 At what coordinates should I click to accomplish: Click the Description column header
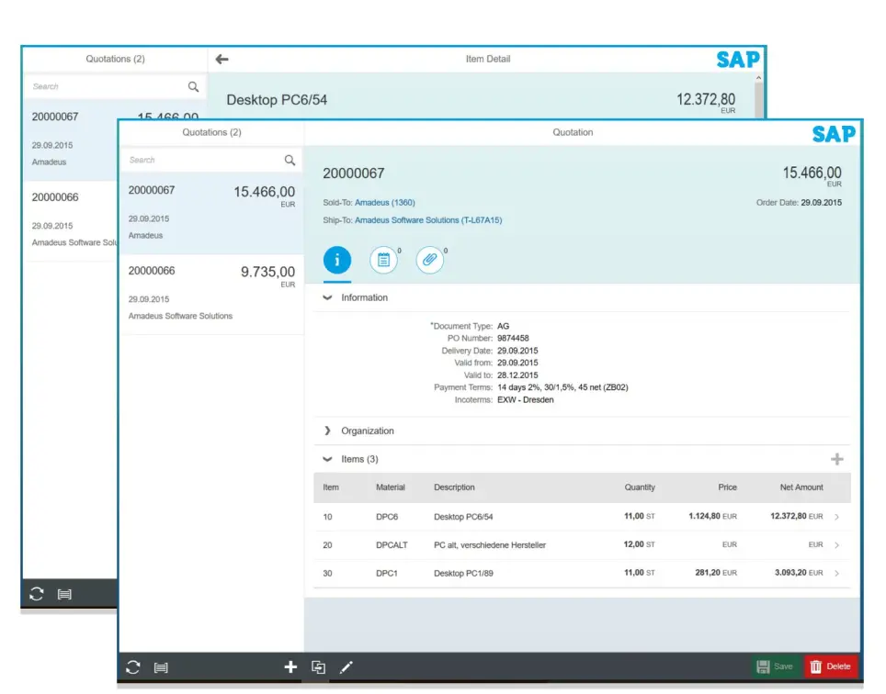(x=454, y=487)
